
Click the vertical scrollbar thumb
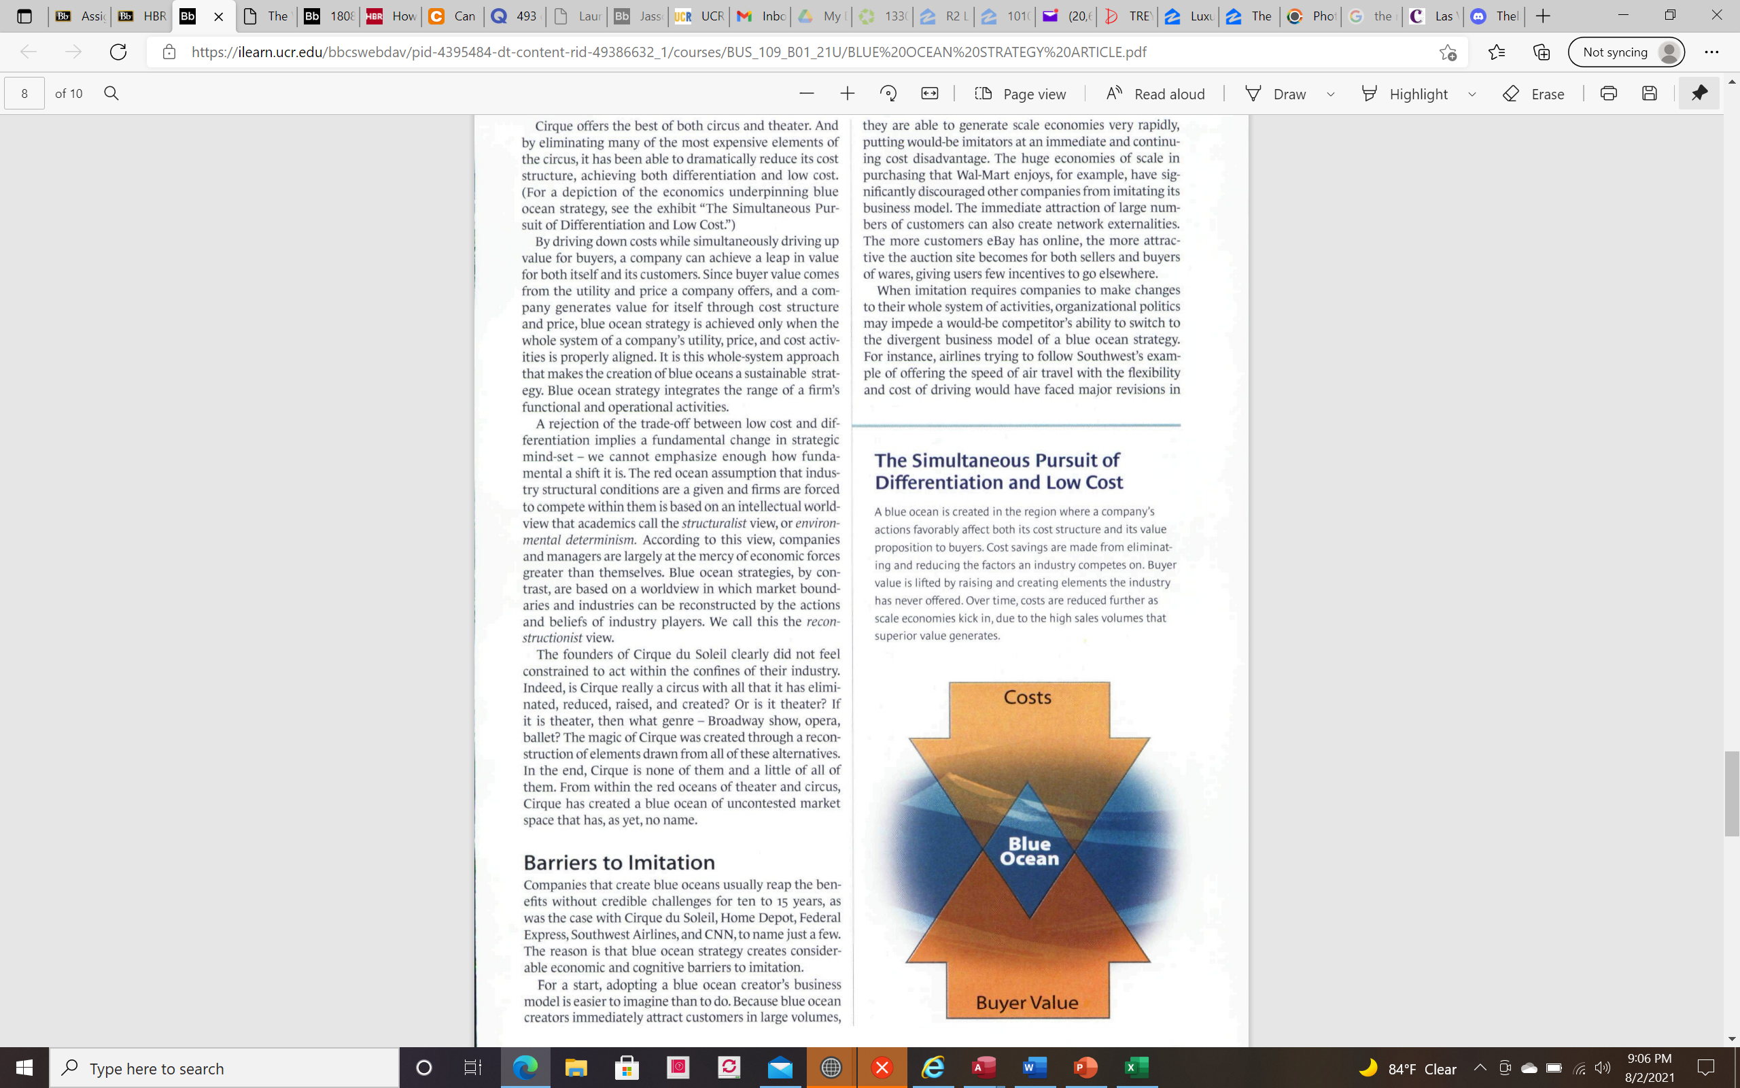(x=1731, y=794)
